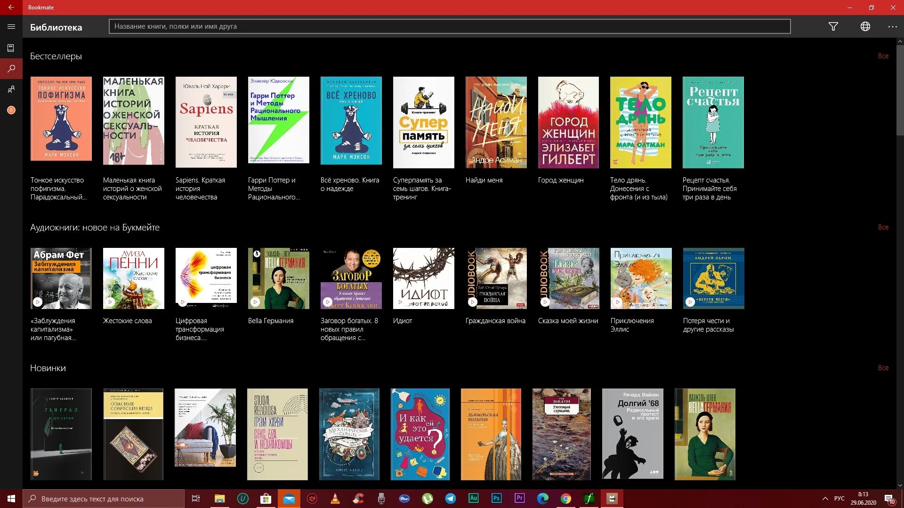Select the search sidebar icon
Viewport: 904px width, 508px height.
coord(11,69)
